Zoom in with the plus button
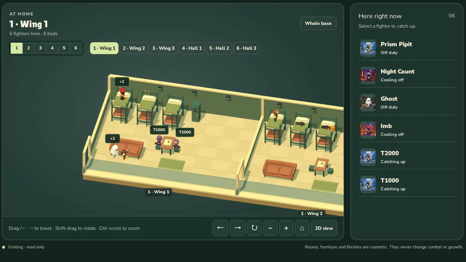The image size is (466, 262). 286,228
